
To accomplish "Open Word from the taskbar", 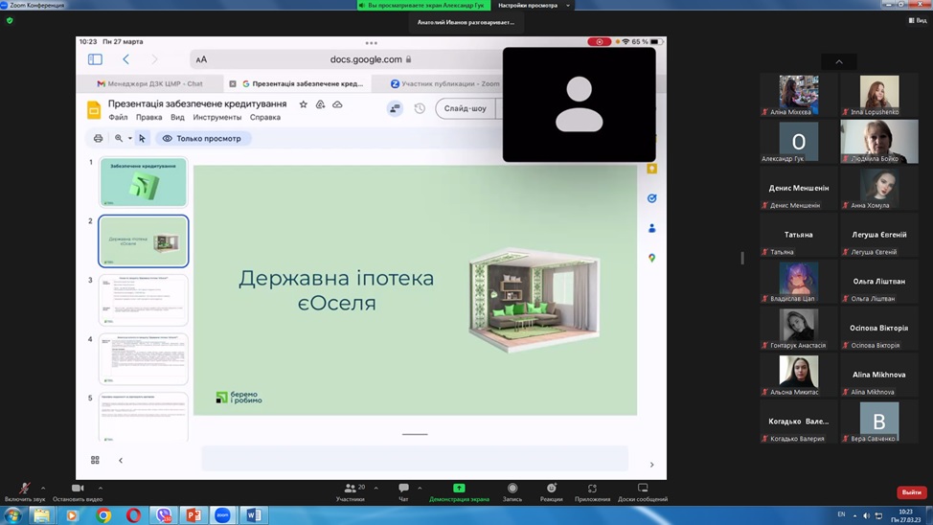I will pos(254,514).
